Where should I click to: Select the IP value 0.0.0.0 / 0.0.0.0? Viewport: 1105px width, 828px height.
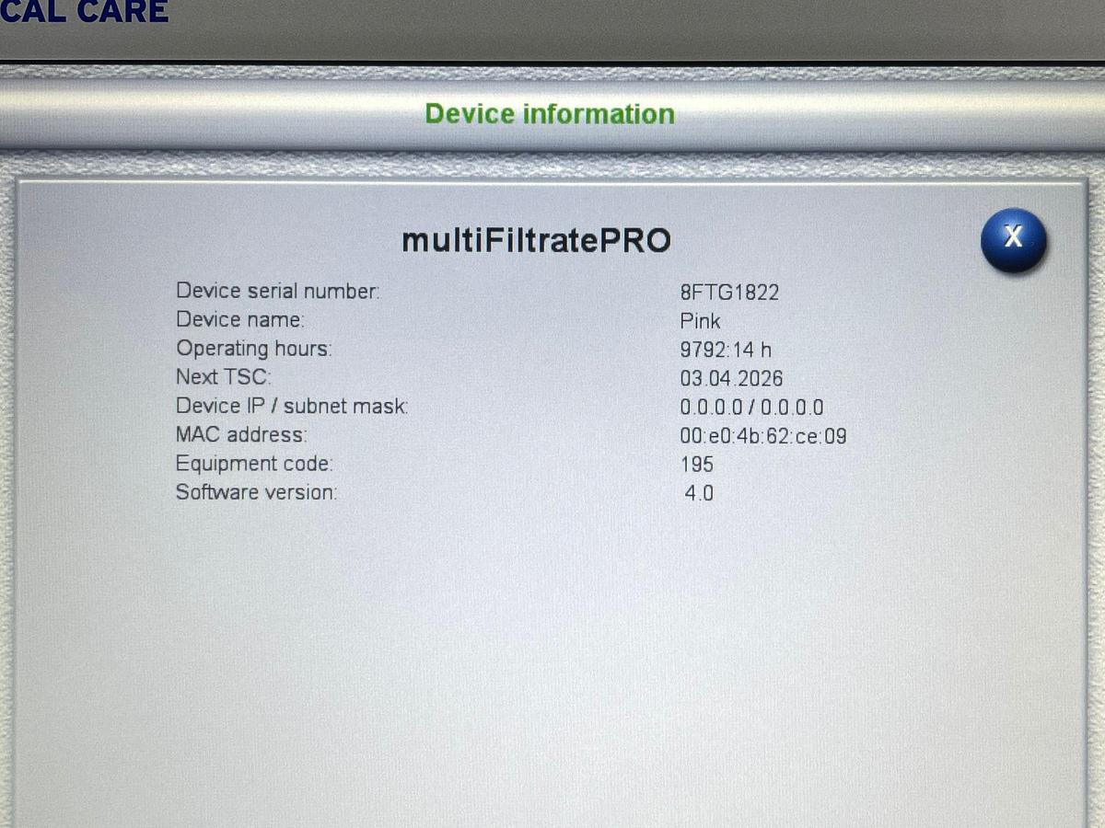pyautogui.click(x=750, y=408)
